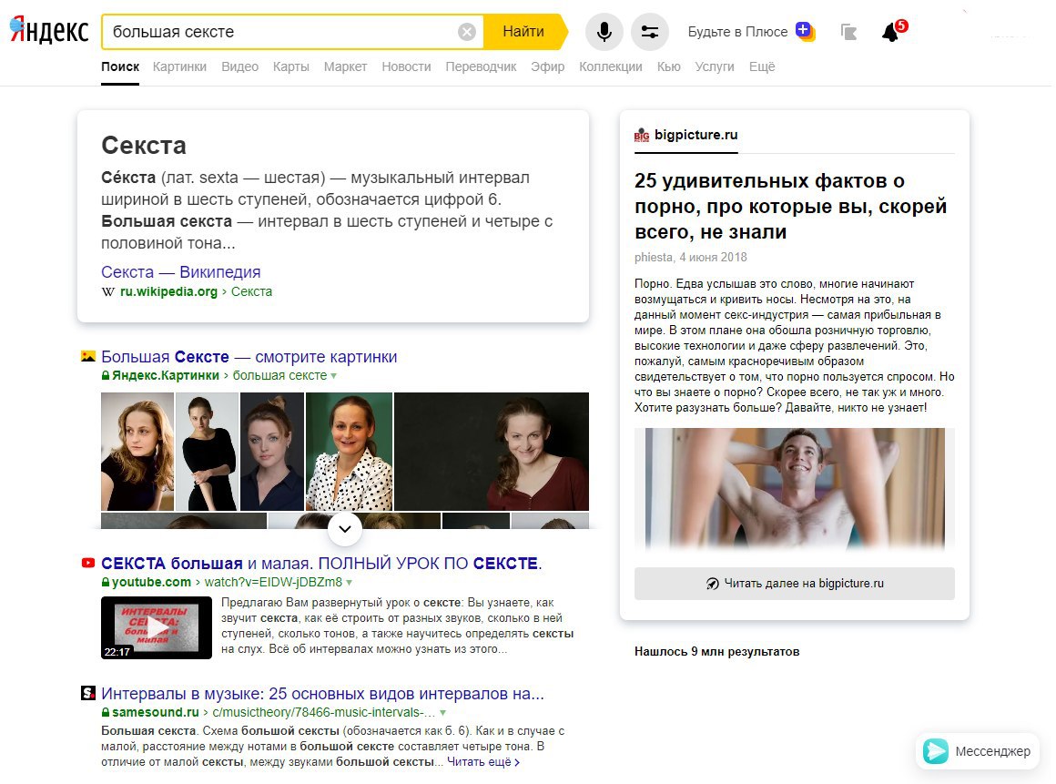Open the Эфир tab
This screenshot has height=784, width=1056.
(547, 66)
